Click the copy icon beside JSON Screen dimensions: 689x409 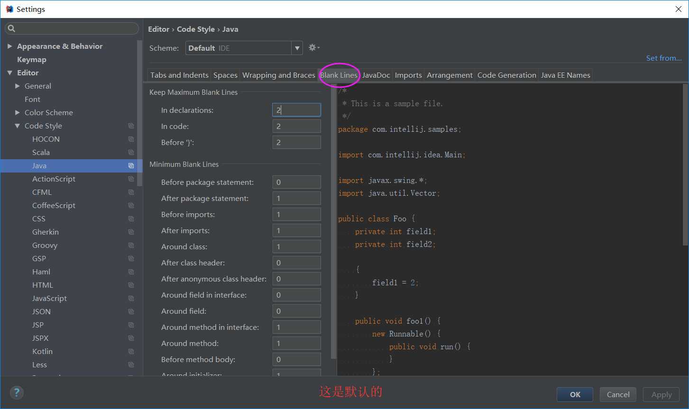[x=131, y=312]
